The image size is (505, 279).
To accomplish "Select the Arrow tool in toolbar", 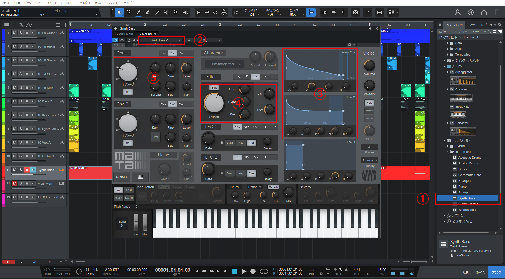I will tap(119, 12).
